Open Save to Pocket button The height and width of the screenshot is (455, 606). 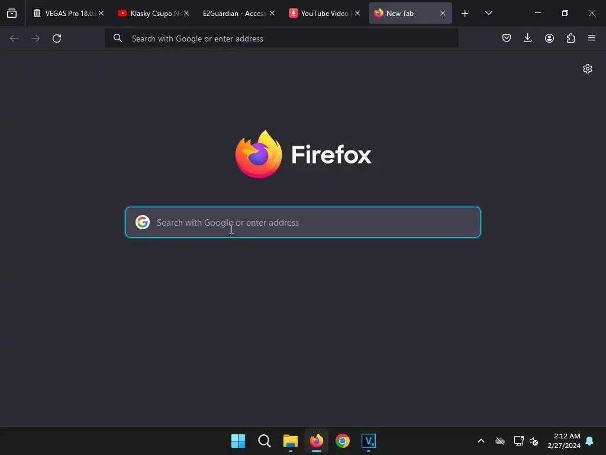tap(507, 38)
